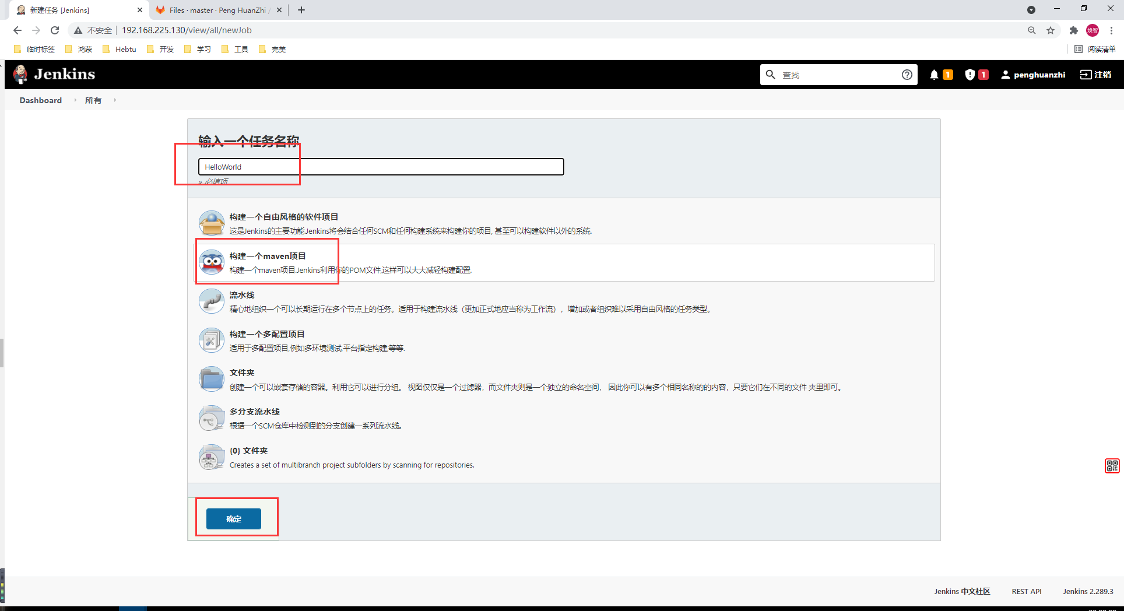The width and height of the screenshot is (1124, 611).
Task: Open Hebtu bookmark folder
Action: tap(120, 49)
